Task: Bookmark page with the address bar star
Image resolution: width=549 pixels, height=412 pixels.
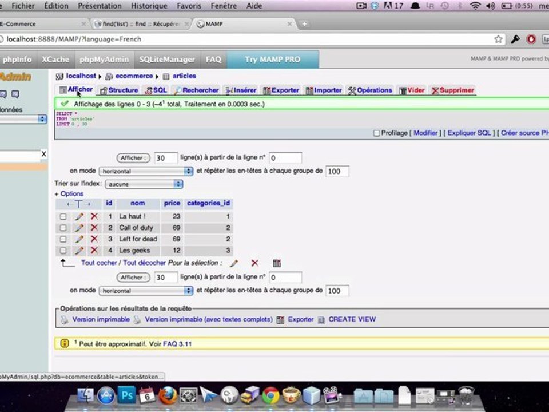Action: coord(498,39)
